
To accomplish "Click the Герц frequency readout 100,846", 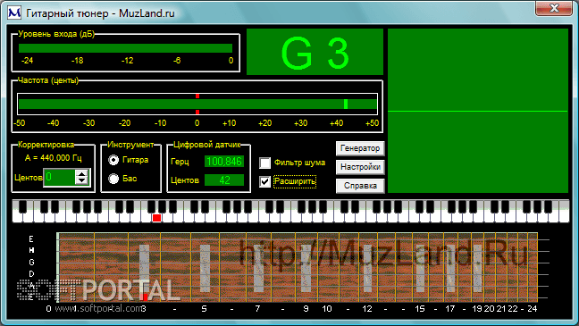I will (x=224, y=162).
